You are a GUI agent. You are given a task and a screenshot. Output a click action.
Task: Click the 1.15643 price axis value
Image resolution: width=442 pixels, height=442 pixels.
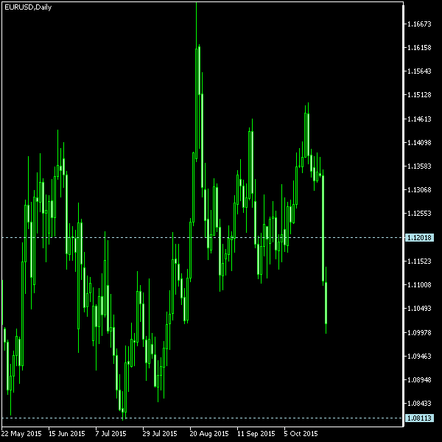pyautogui.click(x=419, y=71)
